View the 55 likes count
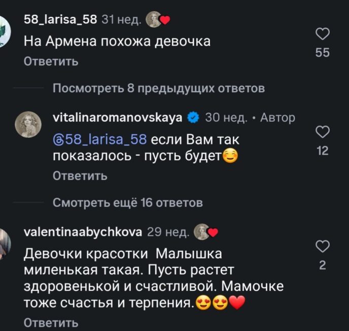The image size is (349, 331). point(322,53)
